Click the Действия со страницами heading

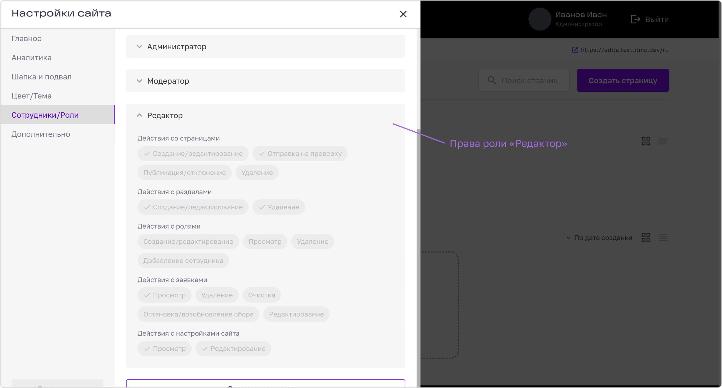pos(179,138)
